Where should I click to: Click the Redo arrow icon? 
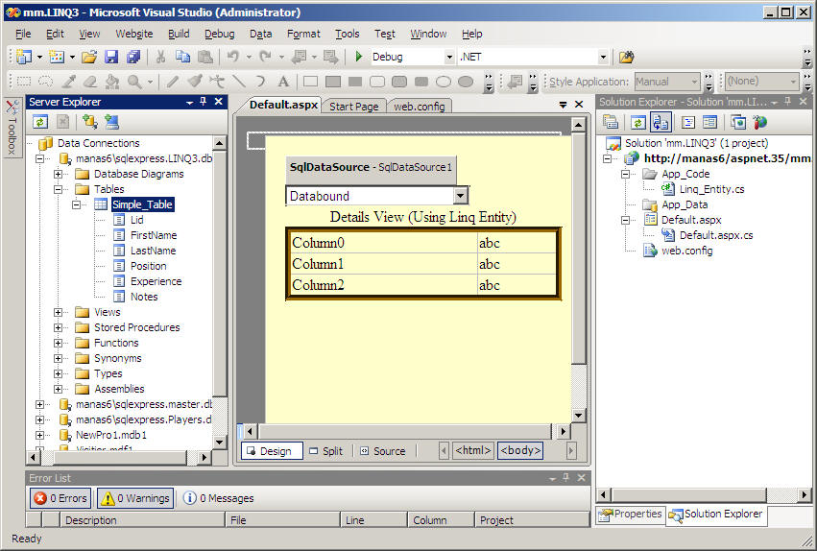point(265,57)
